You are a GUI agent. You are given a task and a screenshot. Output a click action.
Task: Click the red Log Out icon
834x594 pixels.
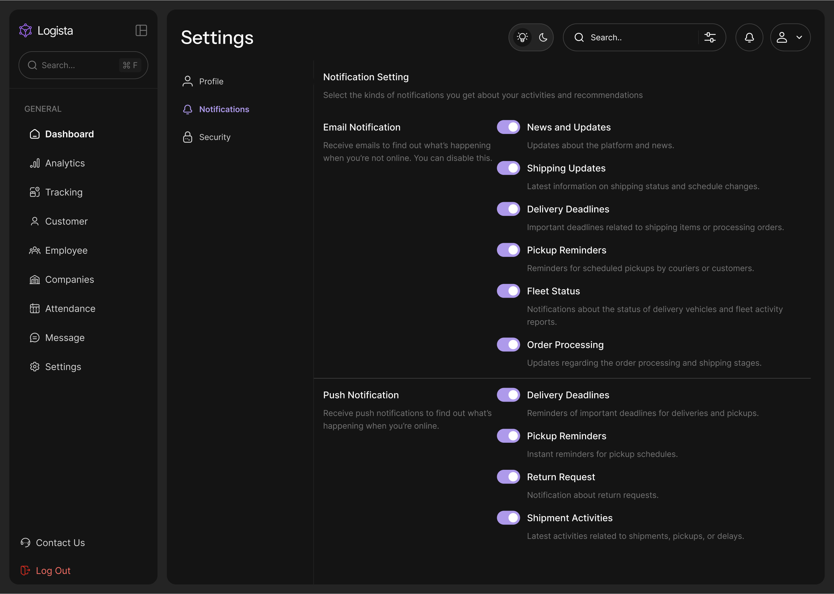pos(25,570)
